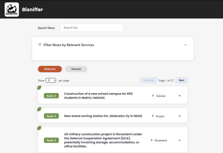Expand the Filter News by Relevant Services panel
Image resolution: width=223 pixels, height=153 pixels.
(185, 45)
